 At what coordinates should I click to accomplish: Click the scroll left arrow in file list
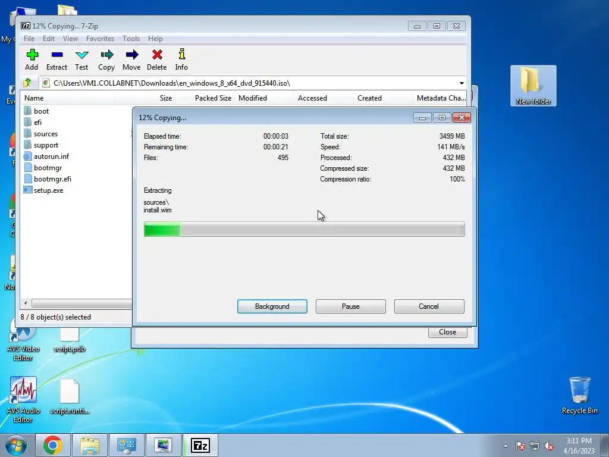coord(26,303)
